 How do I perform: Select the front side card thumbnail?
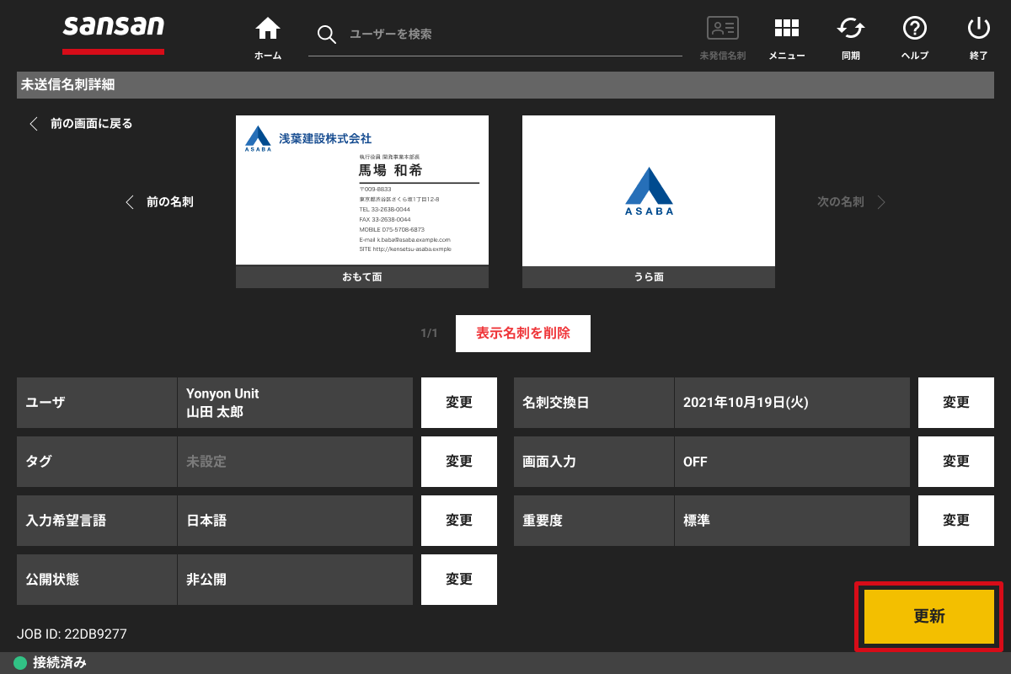coord(362,191)
